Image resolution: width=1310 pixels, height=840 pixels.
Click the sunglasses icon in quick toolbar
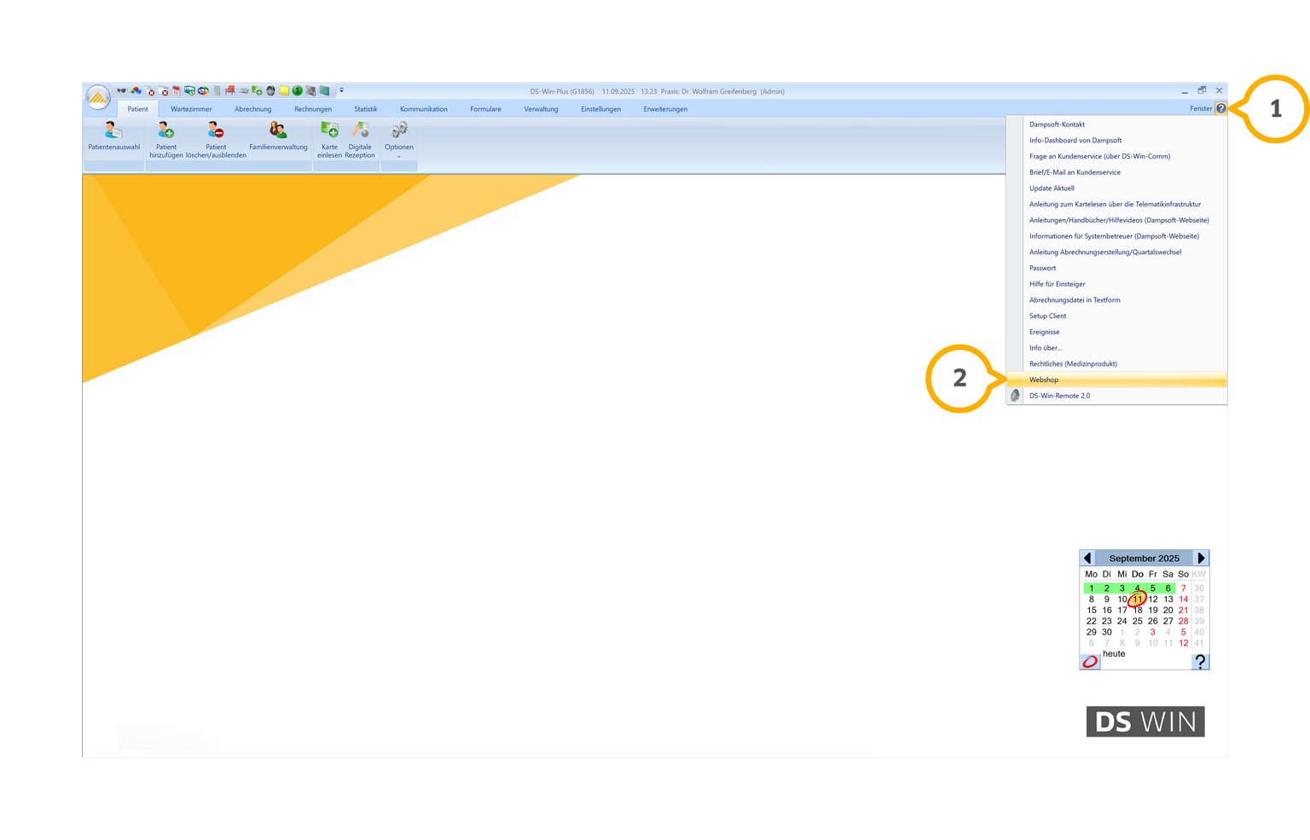(x=122, y=90)
